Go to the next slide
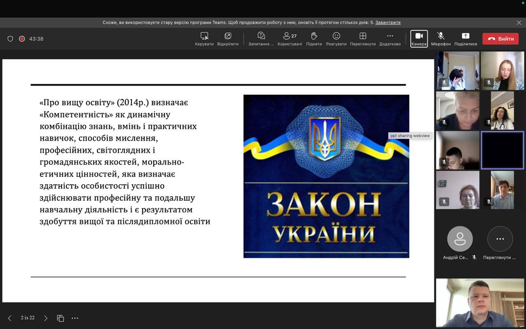 point(46,318)
